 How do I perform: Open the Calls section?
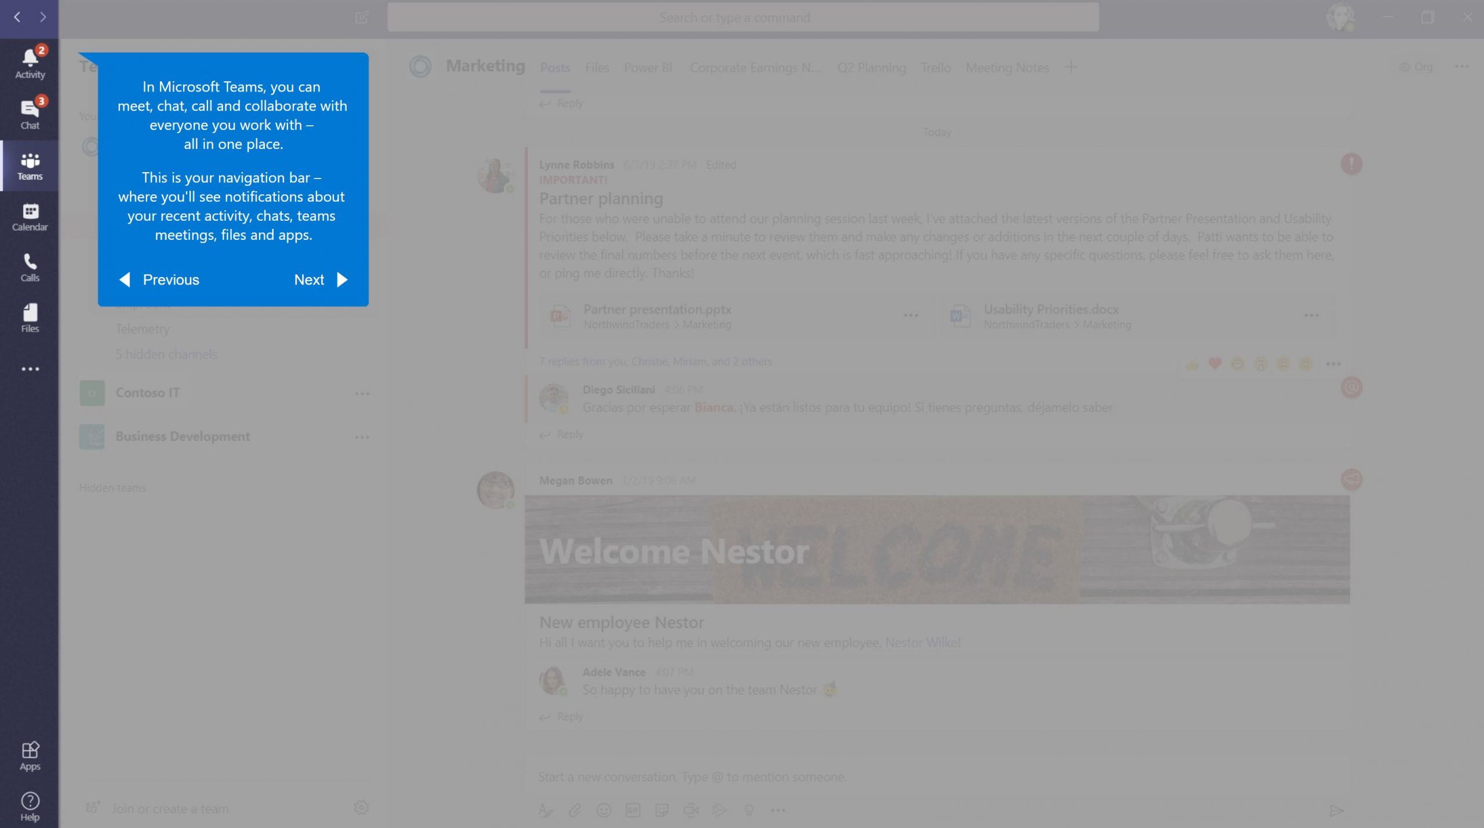click(30, 267)
